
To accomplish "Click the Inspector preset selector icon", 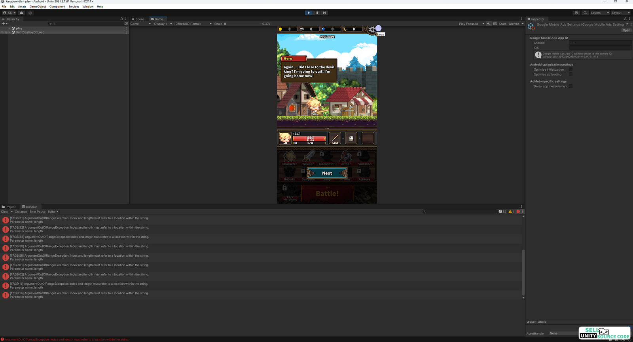I will point(627,24).
